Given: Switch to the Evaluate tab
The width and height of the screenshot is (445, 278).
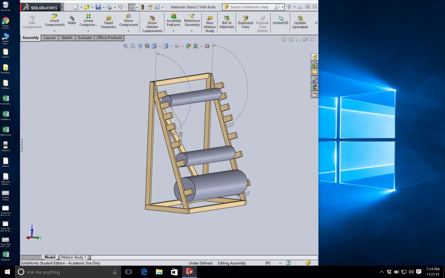Looking at the screenshot, I should click(x=85, y=38).
